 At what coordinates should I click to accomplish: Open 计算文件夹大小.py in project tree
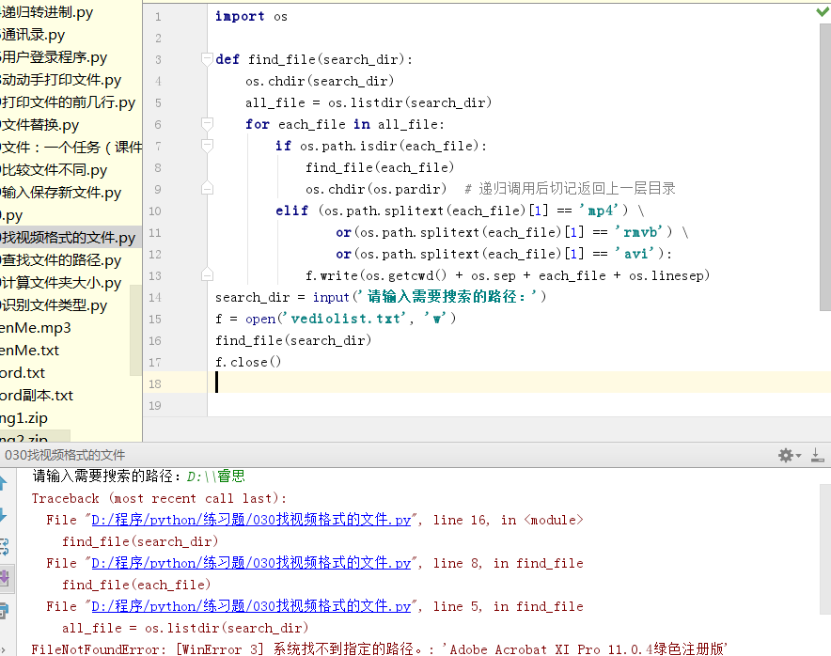60,283
